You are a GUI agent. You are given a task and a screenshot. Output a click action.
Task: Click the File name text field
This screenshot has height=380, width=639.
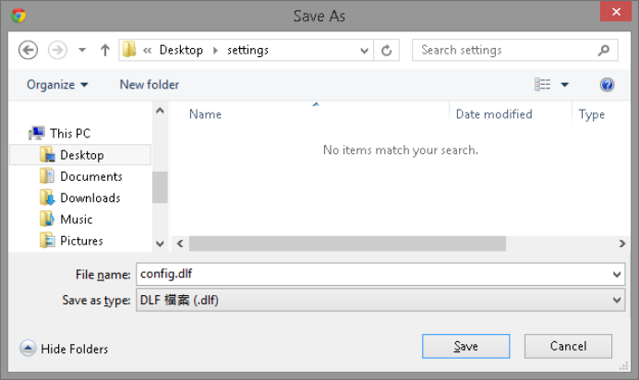point(369,274)
